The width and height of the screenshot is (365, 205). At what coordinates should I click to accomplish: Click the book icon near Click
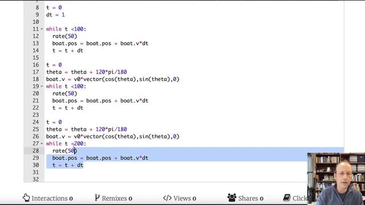click(x=287, y=198)
